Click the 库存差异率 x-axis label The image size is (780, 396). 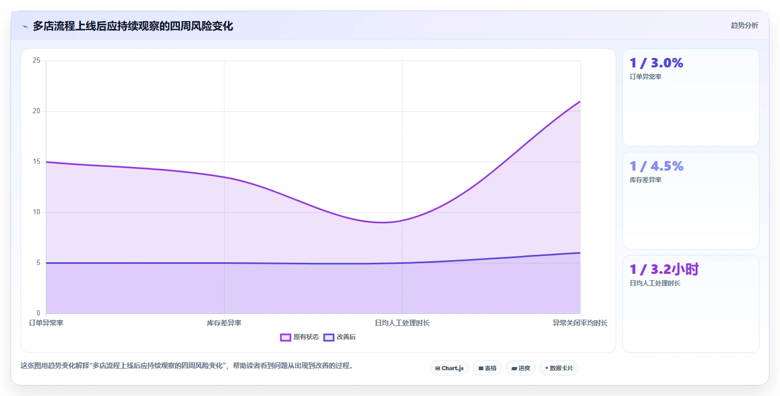[x=224, y=323]
